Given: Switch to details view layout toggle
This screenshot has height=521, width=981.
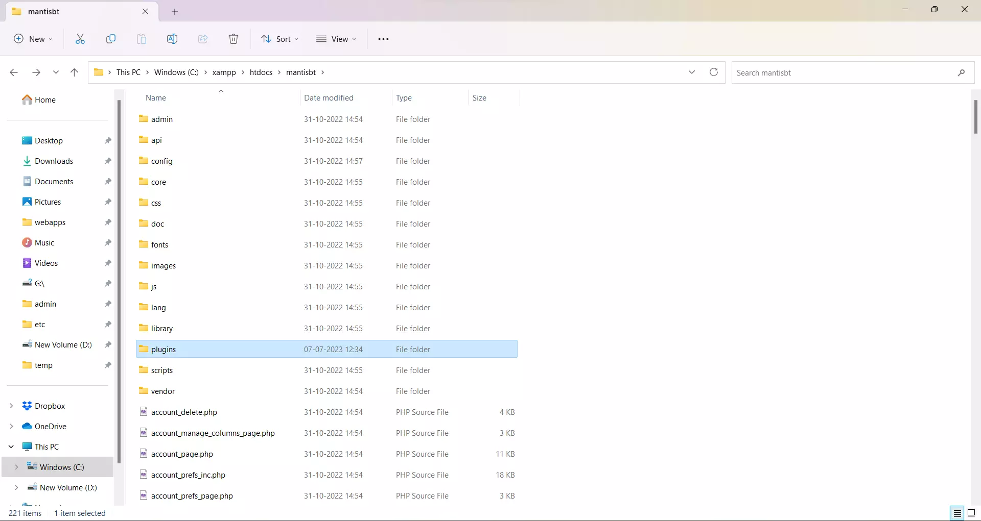Looking at the screenshot, I should [x=957, y=513].
